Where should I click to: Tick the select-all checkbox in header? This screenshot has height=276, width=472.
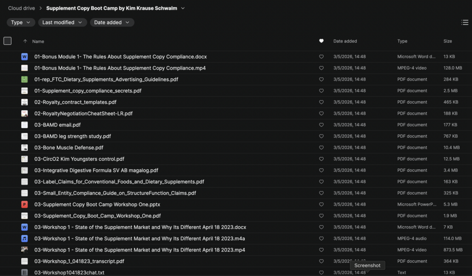click(7, 41)
